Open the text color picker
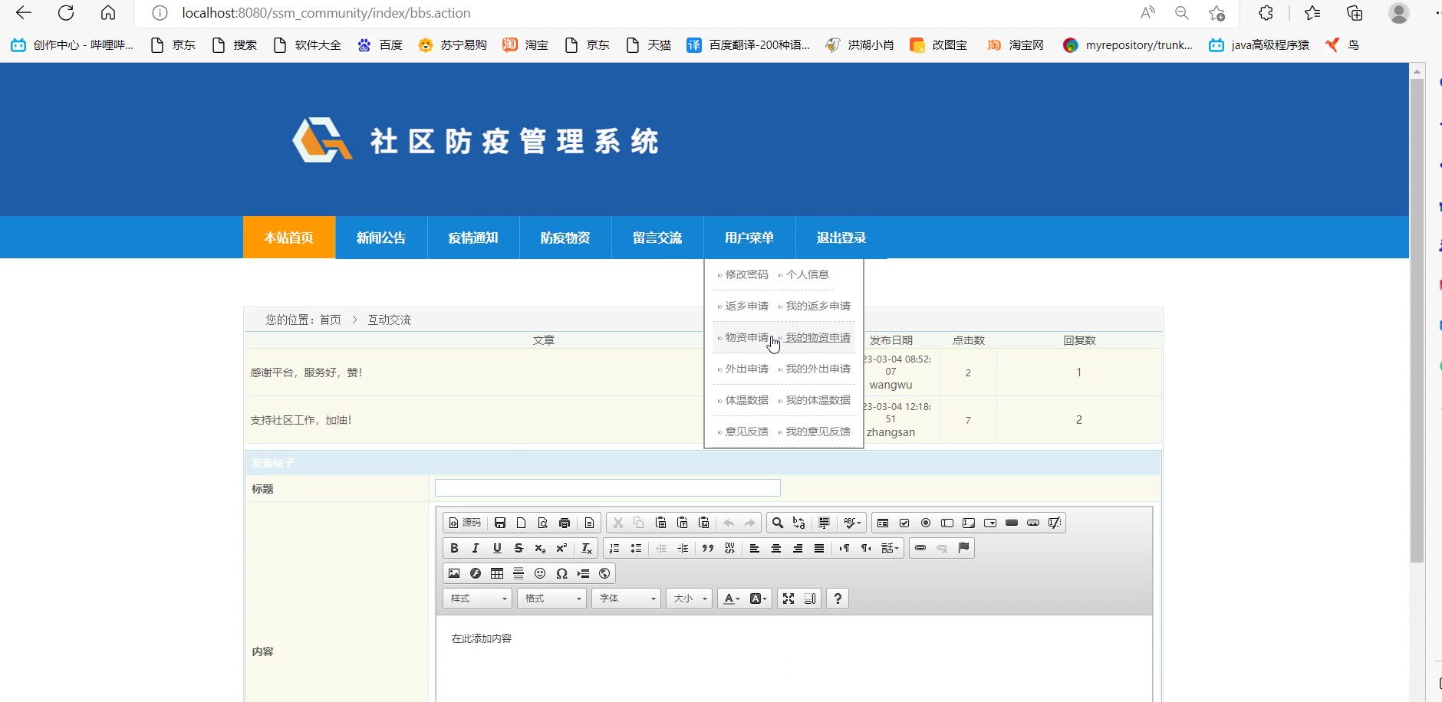 [x=732, y=599]
